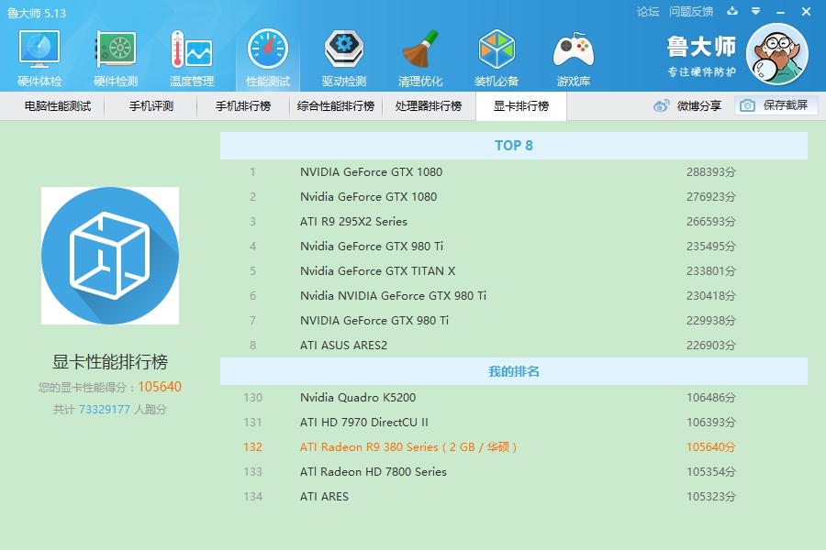The width and height of the screenshot is (826, 550).
Task: Switch to 手机排行榜 tab
Action: point(243,106)
